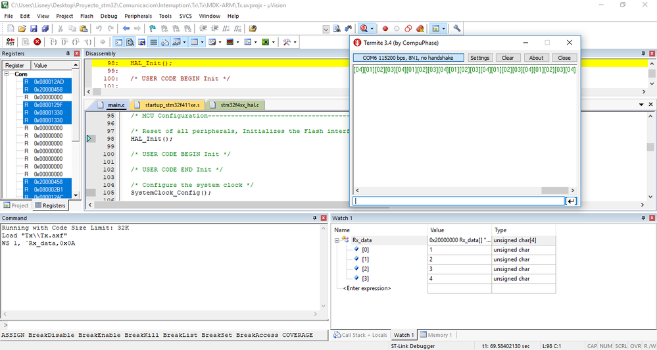Toggle auto-hide pin on Command panel
Viewport: 657px width, 350px height.
pyautogui.click(x=314, y=218)
